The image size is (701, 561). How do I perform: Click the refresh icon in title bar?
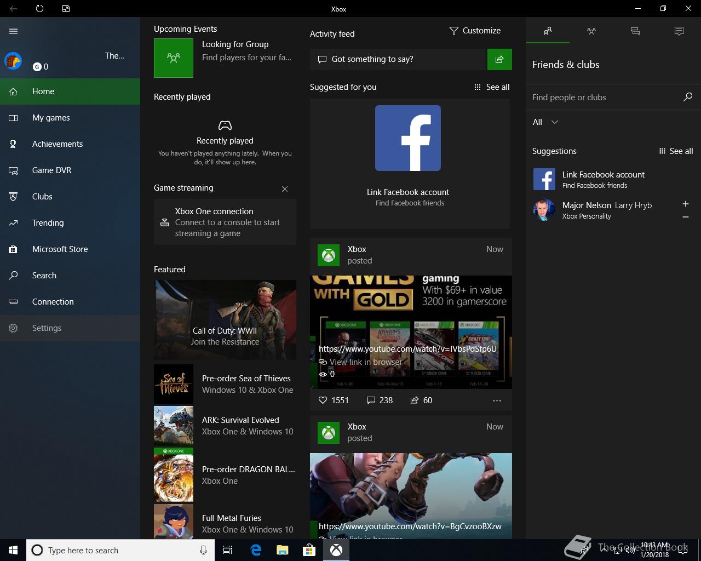pyautogui.click(x=39, y=9)
